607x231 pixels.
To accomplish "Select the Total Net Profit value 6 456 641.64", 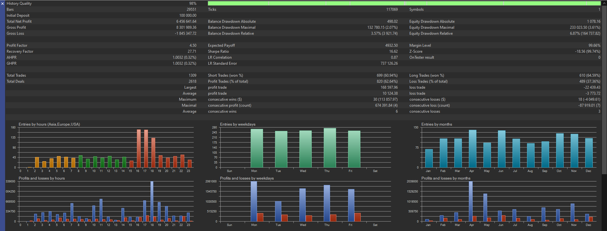I will (x=186, y=21).
